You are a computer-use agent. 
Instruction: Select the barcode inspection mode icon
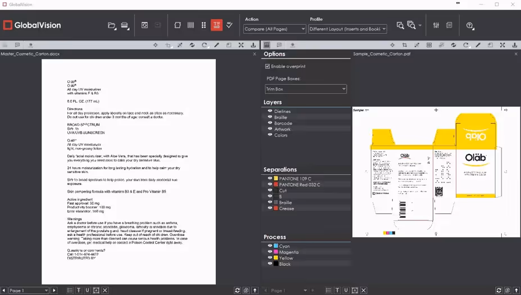[x=191, y=25]
